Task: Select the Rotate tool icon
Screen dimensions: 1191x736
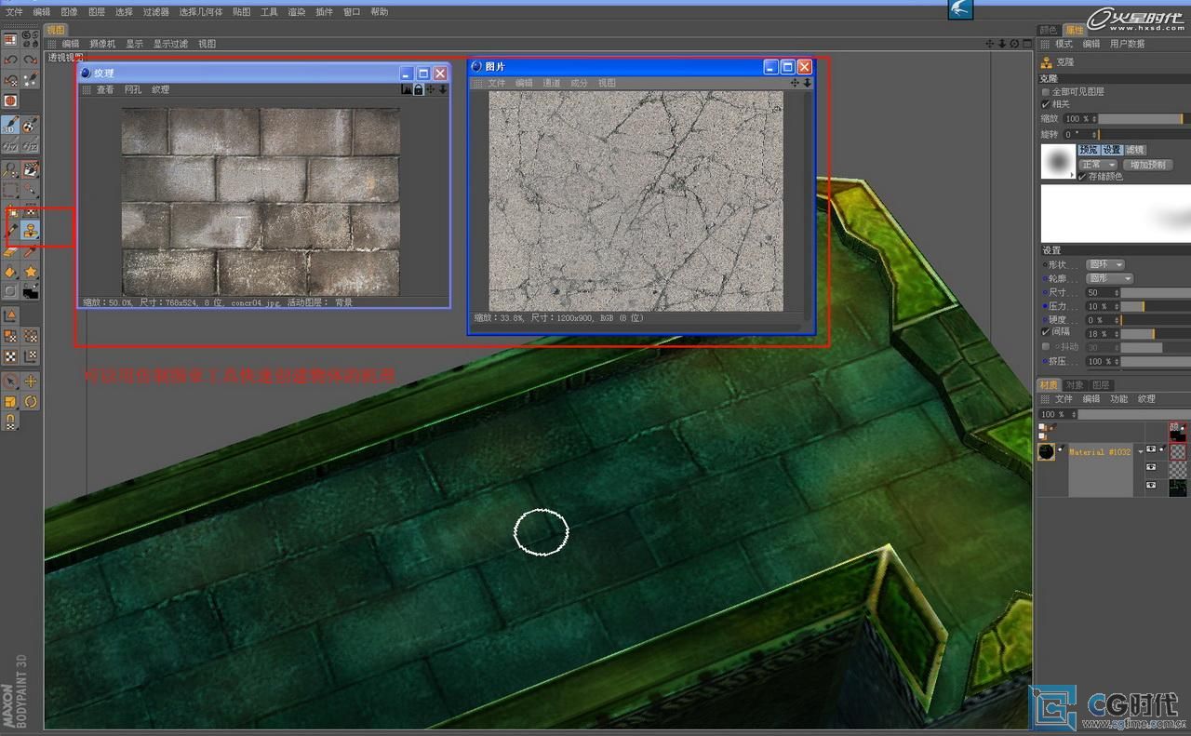Action: (x=31, y=401)
